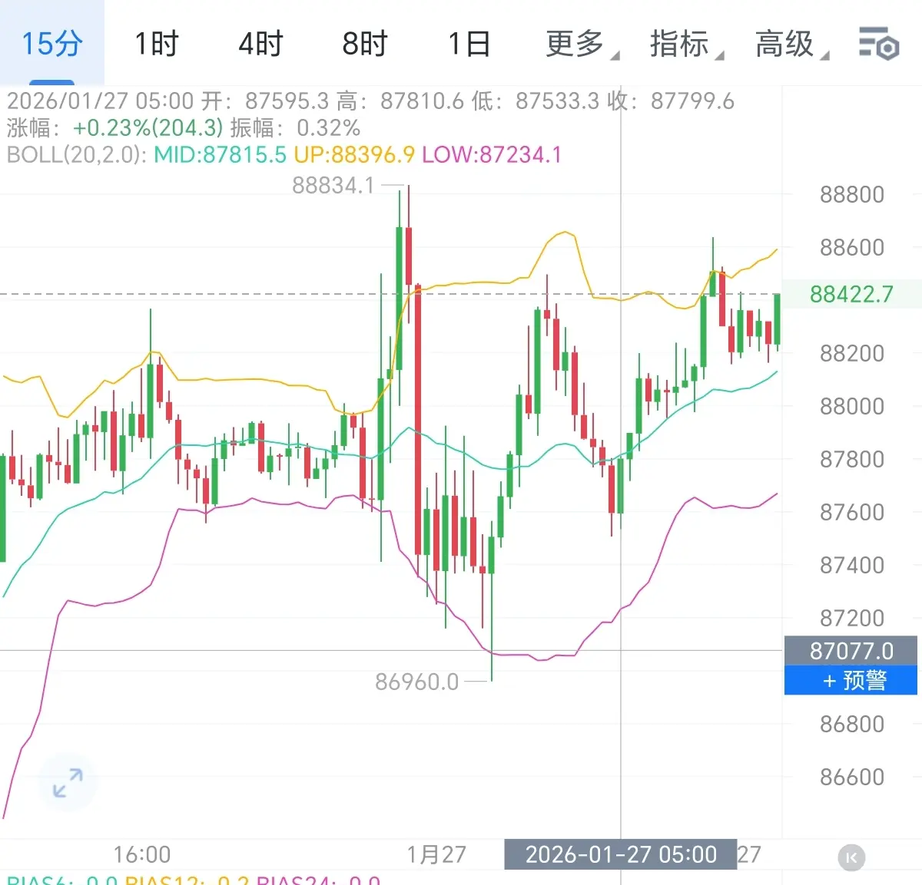Click the 1月27 date axis label

[x=436, y=854]
